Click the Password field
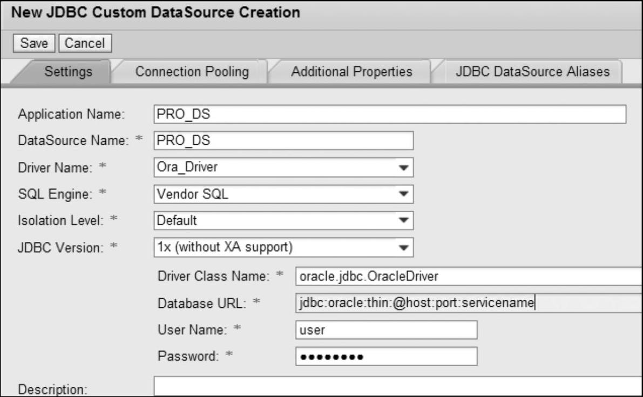This screenshot has height=397, width=643. coord(386,356)
